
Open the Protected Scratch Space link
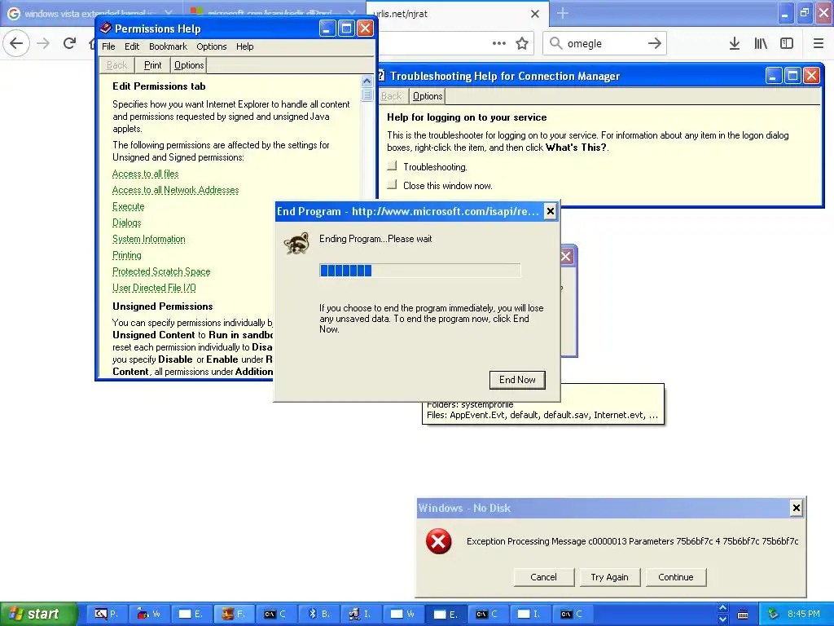coord(161,271)
